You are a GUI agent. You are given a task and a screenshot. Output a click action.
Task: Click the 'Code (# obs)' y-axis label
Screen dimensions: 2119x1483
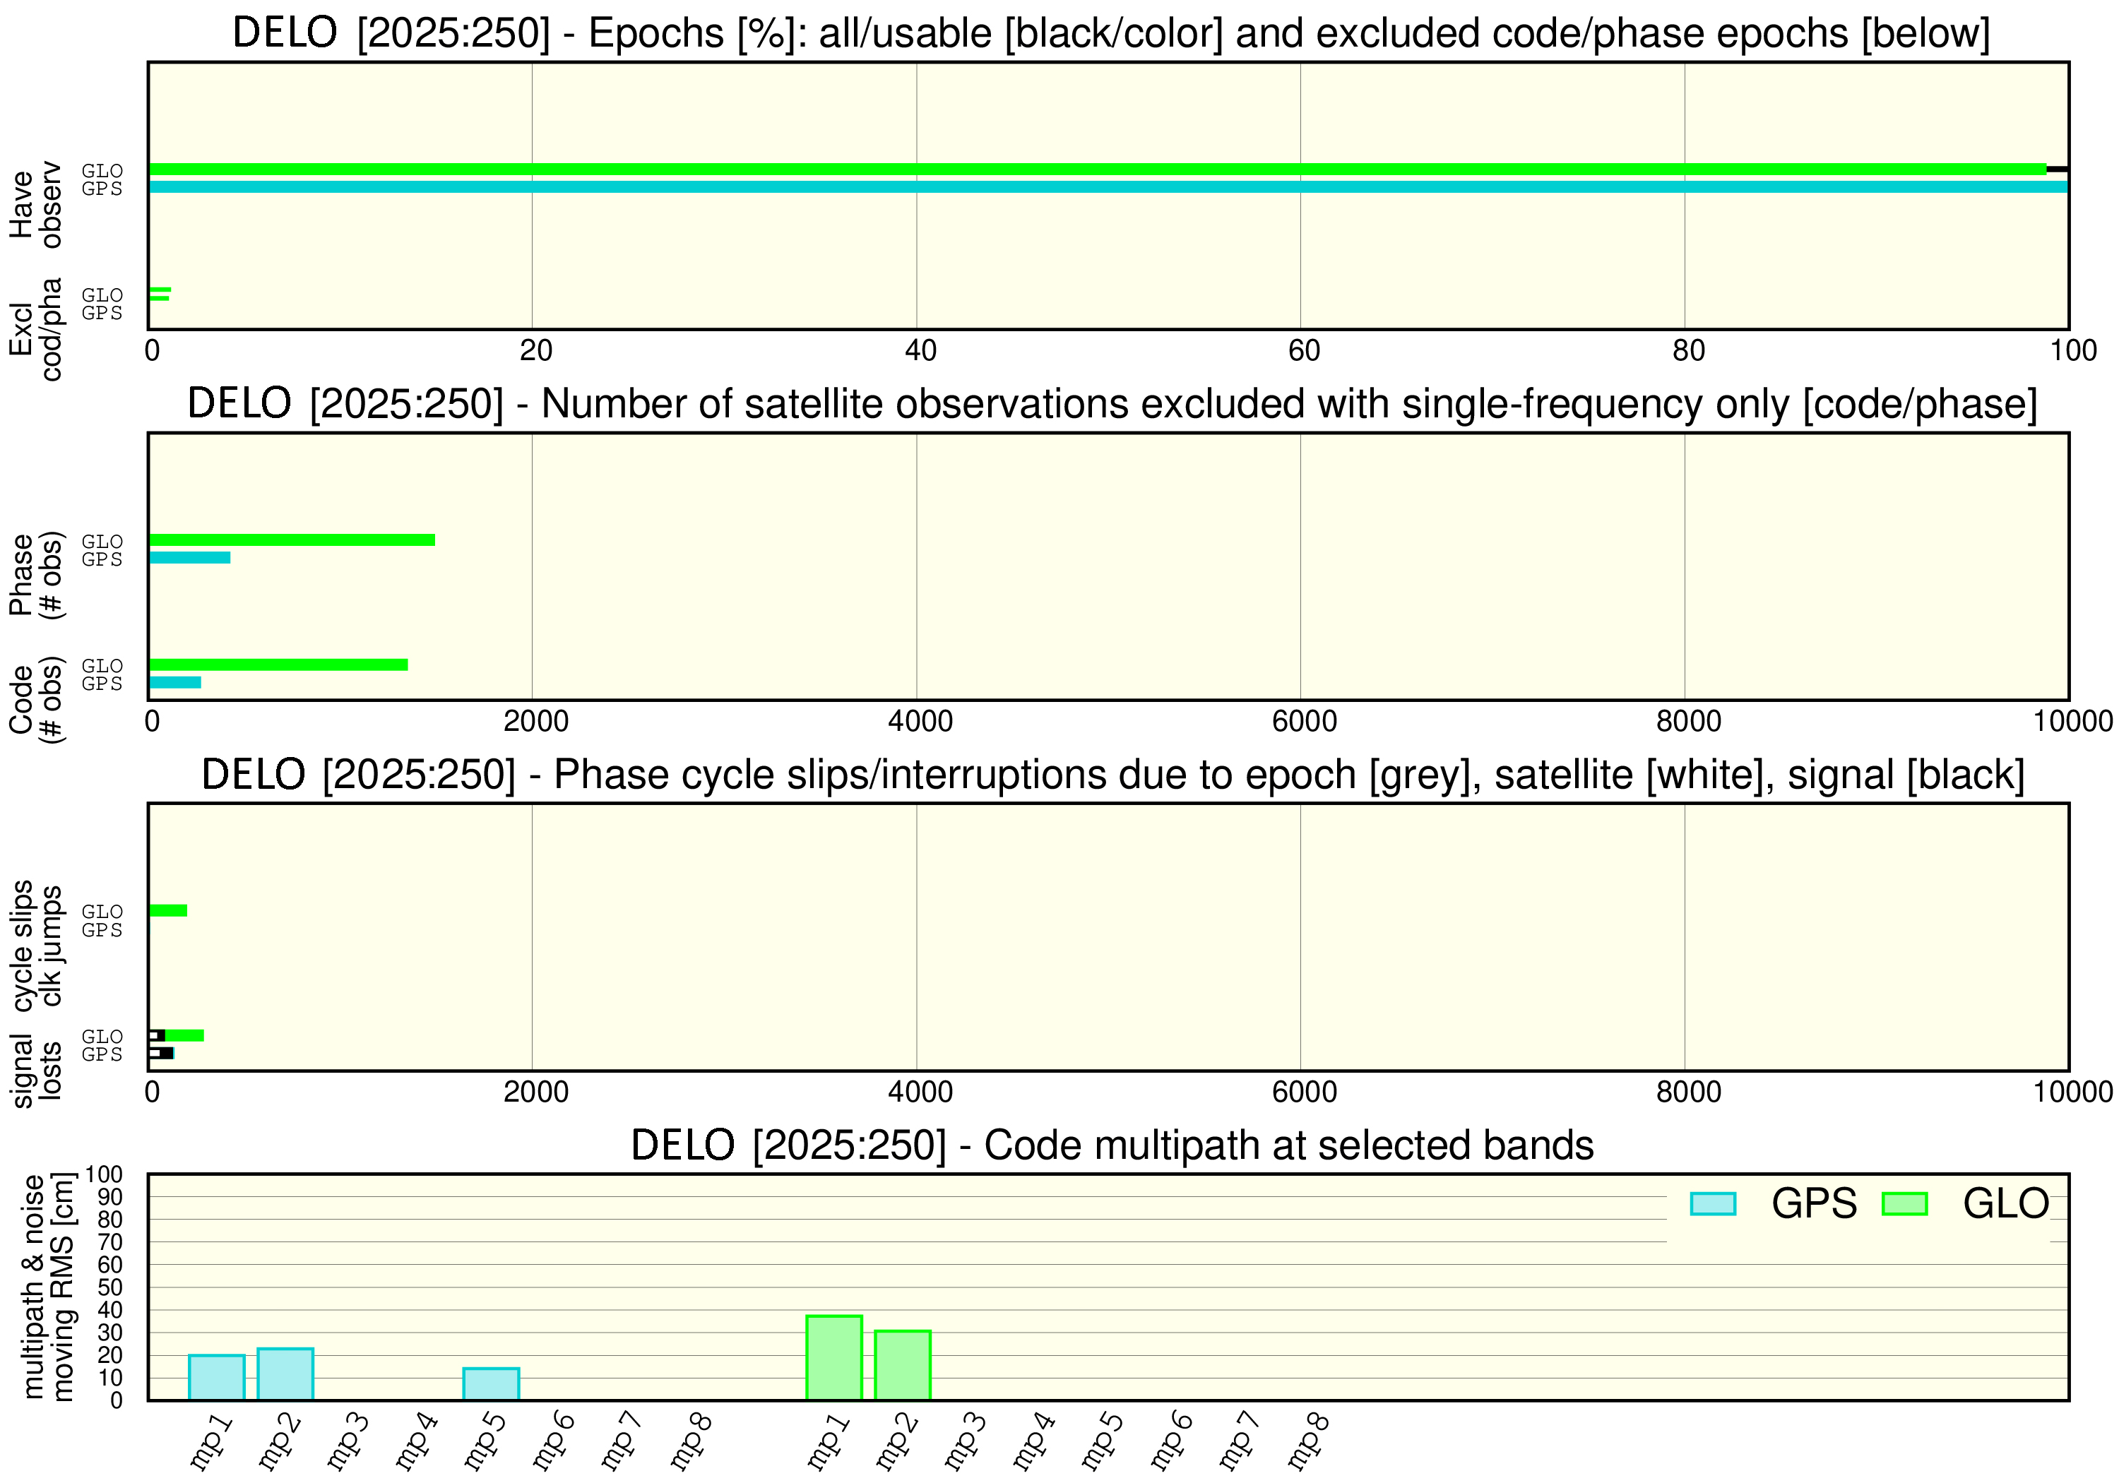tap(35, 700)
